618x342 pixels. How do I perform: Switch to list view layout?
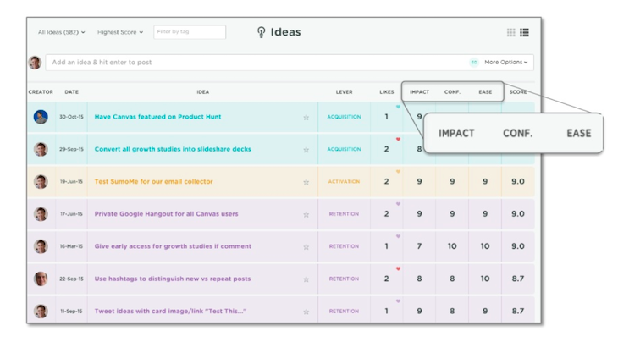(525, 32)
